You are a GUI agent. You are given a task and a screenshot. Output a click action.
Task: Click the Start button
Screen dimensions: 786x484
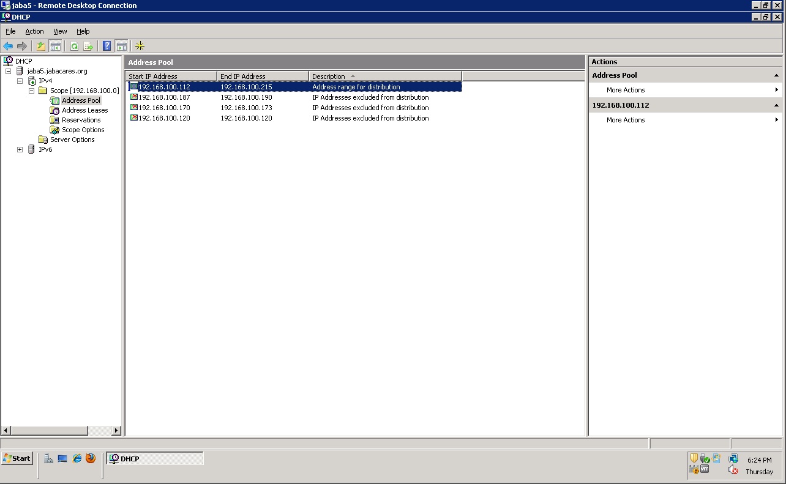pyautogui.click(x=17, y=458)
